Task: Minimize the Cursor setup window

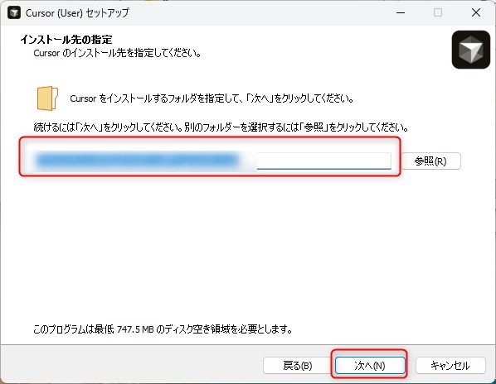Action: pos(401,12)
